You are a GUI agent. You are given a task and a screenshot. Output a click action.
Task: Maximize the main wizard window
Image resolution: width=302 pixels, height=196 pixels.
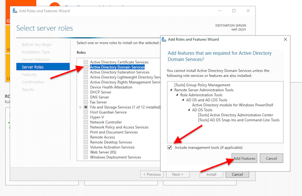point(234,11)
